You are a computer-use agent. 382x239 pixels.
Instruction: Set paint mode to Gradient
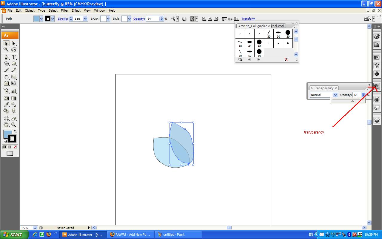10,147
